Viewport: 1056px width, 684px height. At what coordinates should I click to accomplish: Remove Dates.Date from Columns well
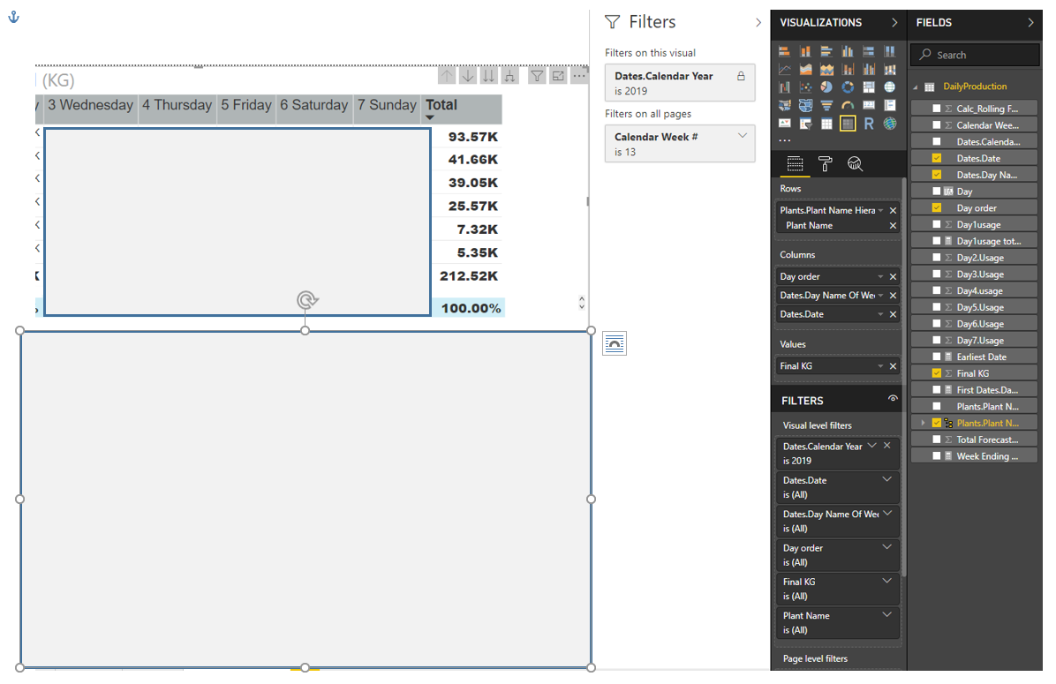[893, 314]
